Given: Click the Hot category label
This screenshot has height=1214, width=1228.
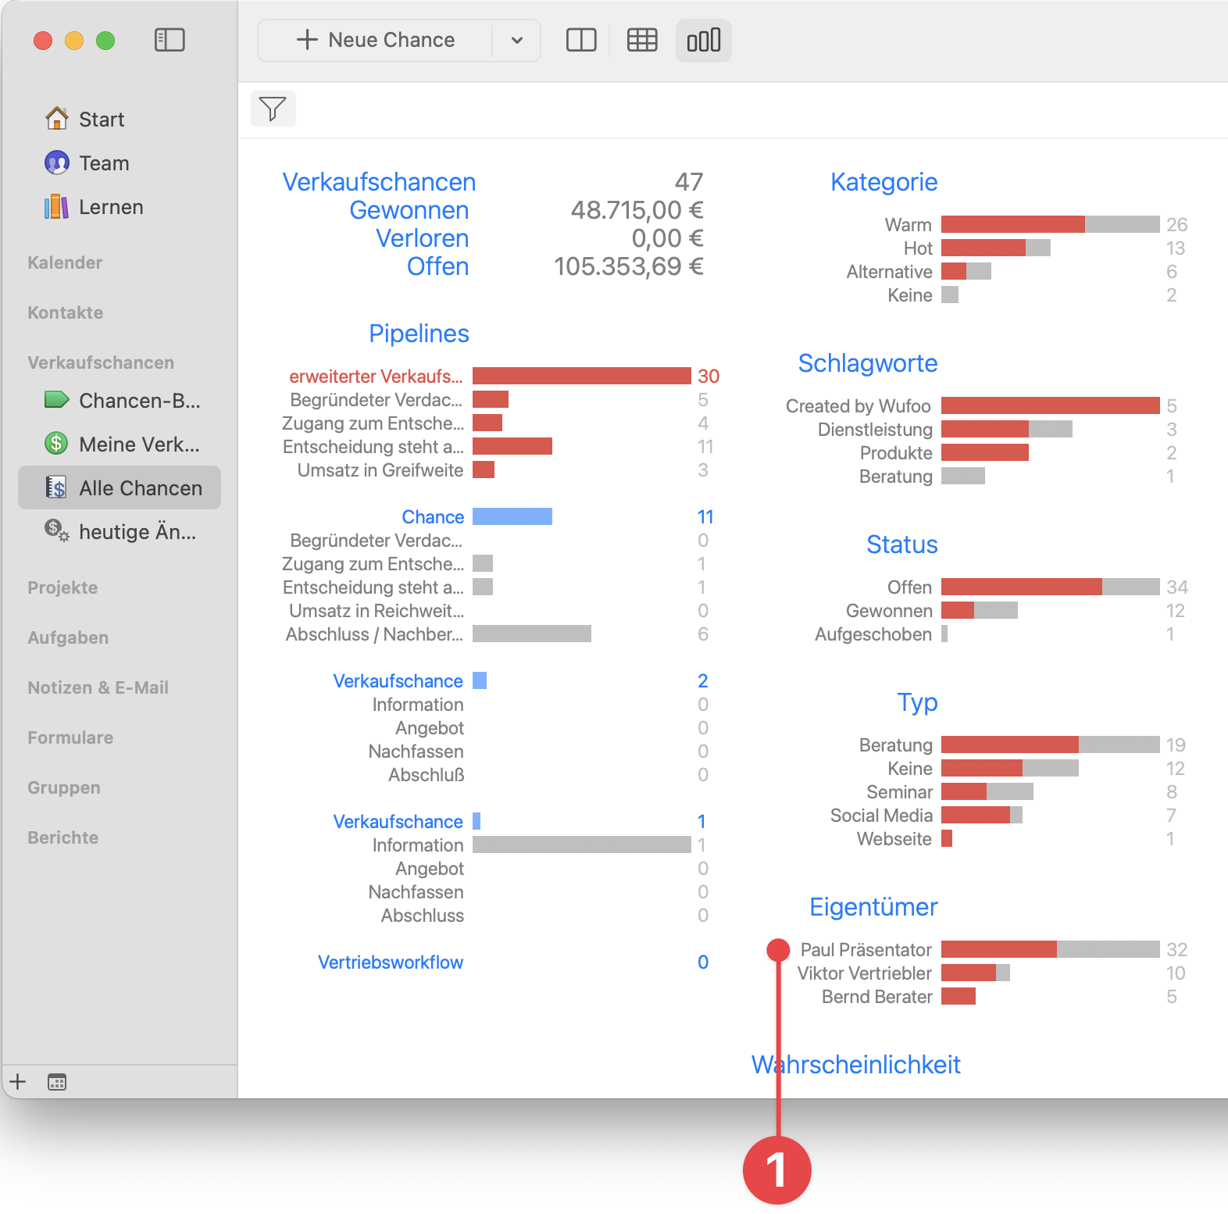Looking at the screenshot, I should 918,248.
